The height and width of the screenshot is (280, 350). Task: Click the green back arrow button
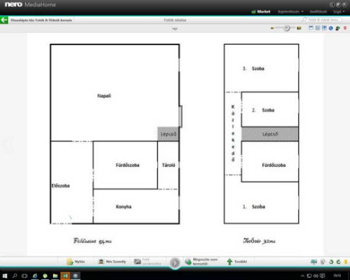coord(4,20)
